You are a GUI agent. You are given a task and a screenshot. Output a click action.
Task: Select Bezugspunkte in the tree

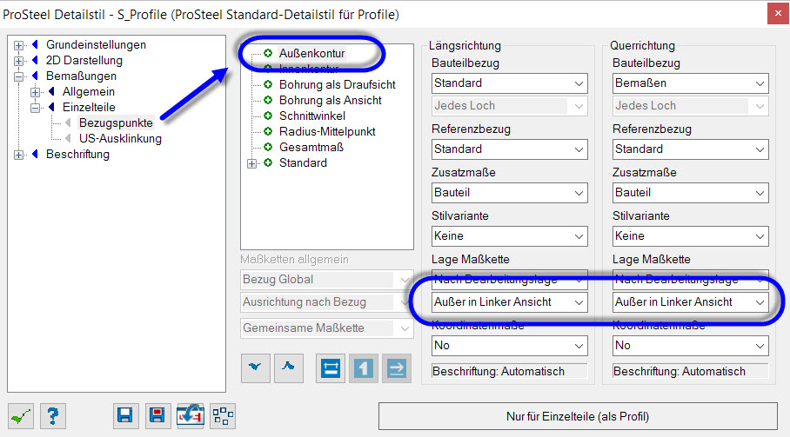(116, 122)
